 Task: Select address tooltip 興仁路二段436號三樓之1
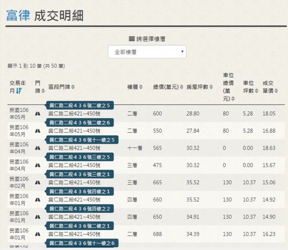pos(80,174)
